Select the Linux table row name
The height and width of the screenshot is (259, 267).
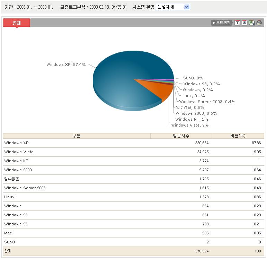click(9, 197)
